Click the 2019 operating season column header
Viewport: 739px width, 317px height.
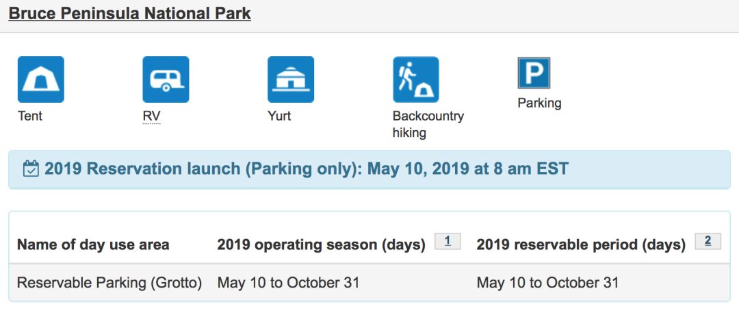pyautogui.click(x=321, y=245)
